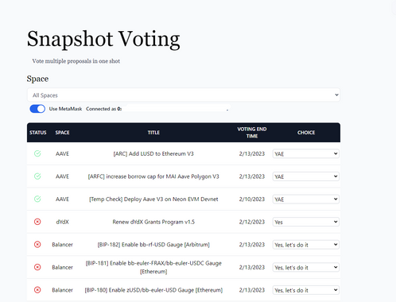Toggle the Use MetaMask switch
Screen dimensions: 396x302
pos(37,109)
